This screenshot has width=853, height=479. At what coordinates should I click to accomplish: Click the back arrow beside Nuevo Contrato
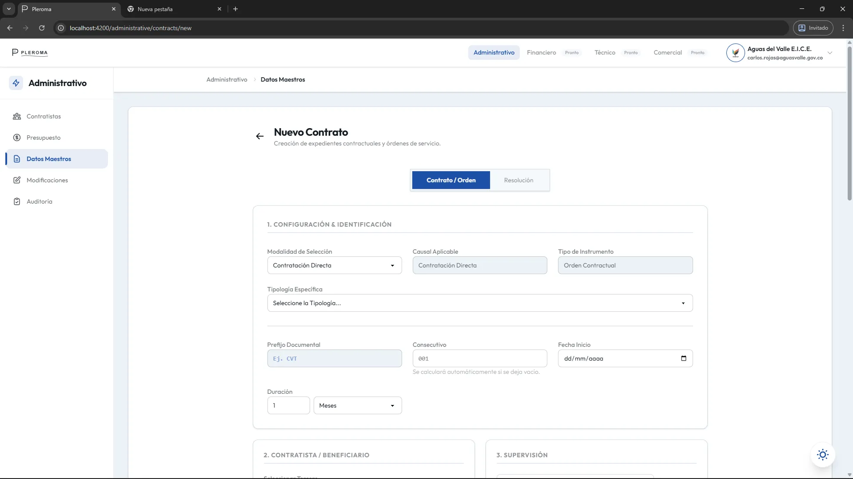pos(260,136)
